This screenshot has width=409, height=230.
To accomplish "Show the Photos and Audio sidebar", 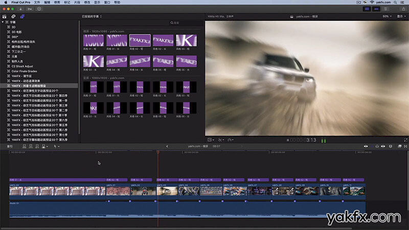I will click(x=13, y=16).
